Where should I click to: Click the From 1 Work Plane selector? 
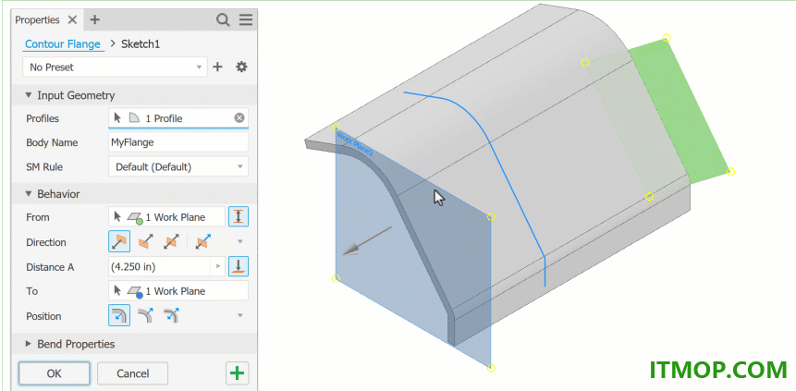point(166,217)
